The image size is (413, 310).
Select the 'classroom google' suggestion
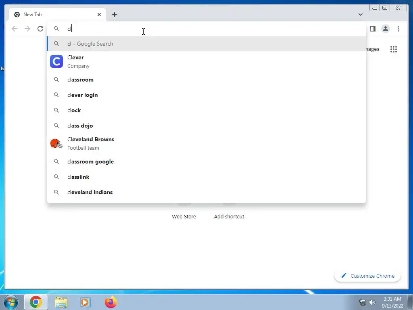[x=206, y=161]
